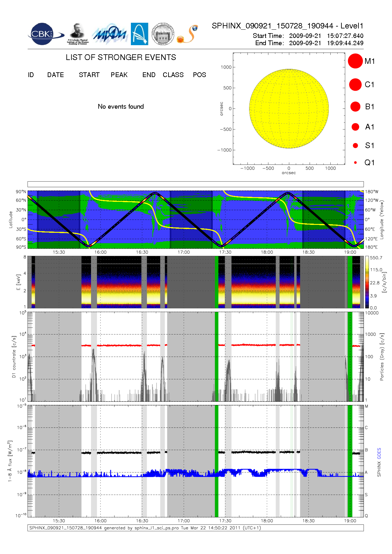
Task: Click the B class mark on flux axis
Action: (366, 450)
